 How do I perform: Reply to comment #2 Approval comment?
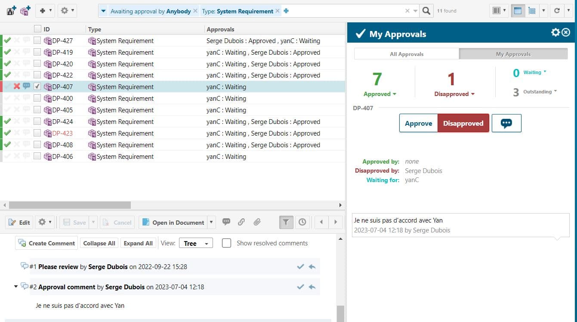click(312, 287)
